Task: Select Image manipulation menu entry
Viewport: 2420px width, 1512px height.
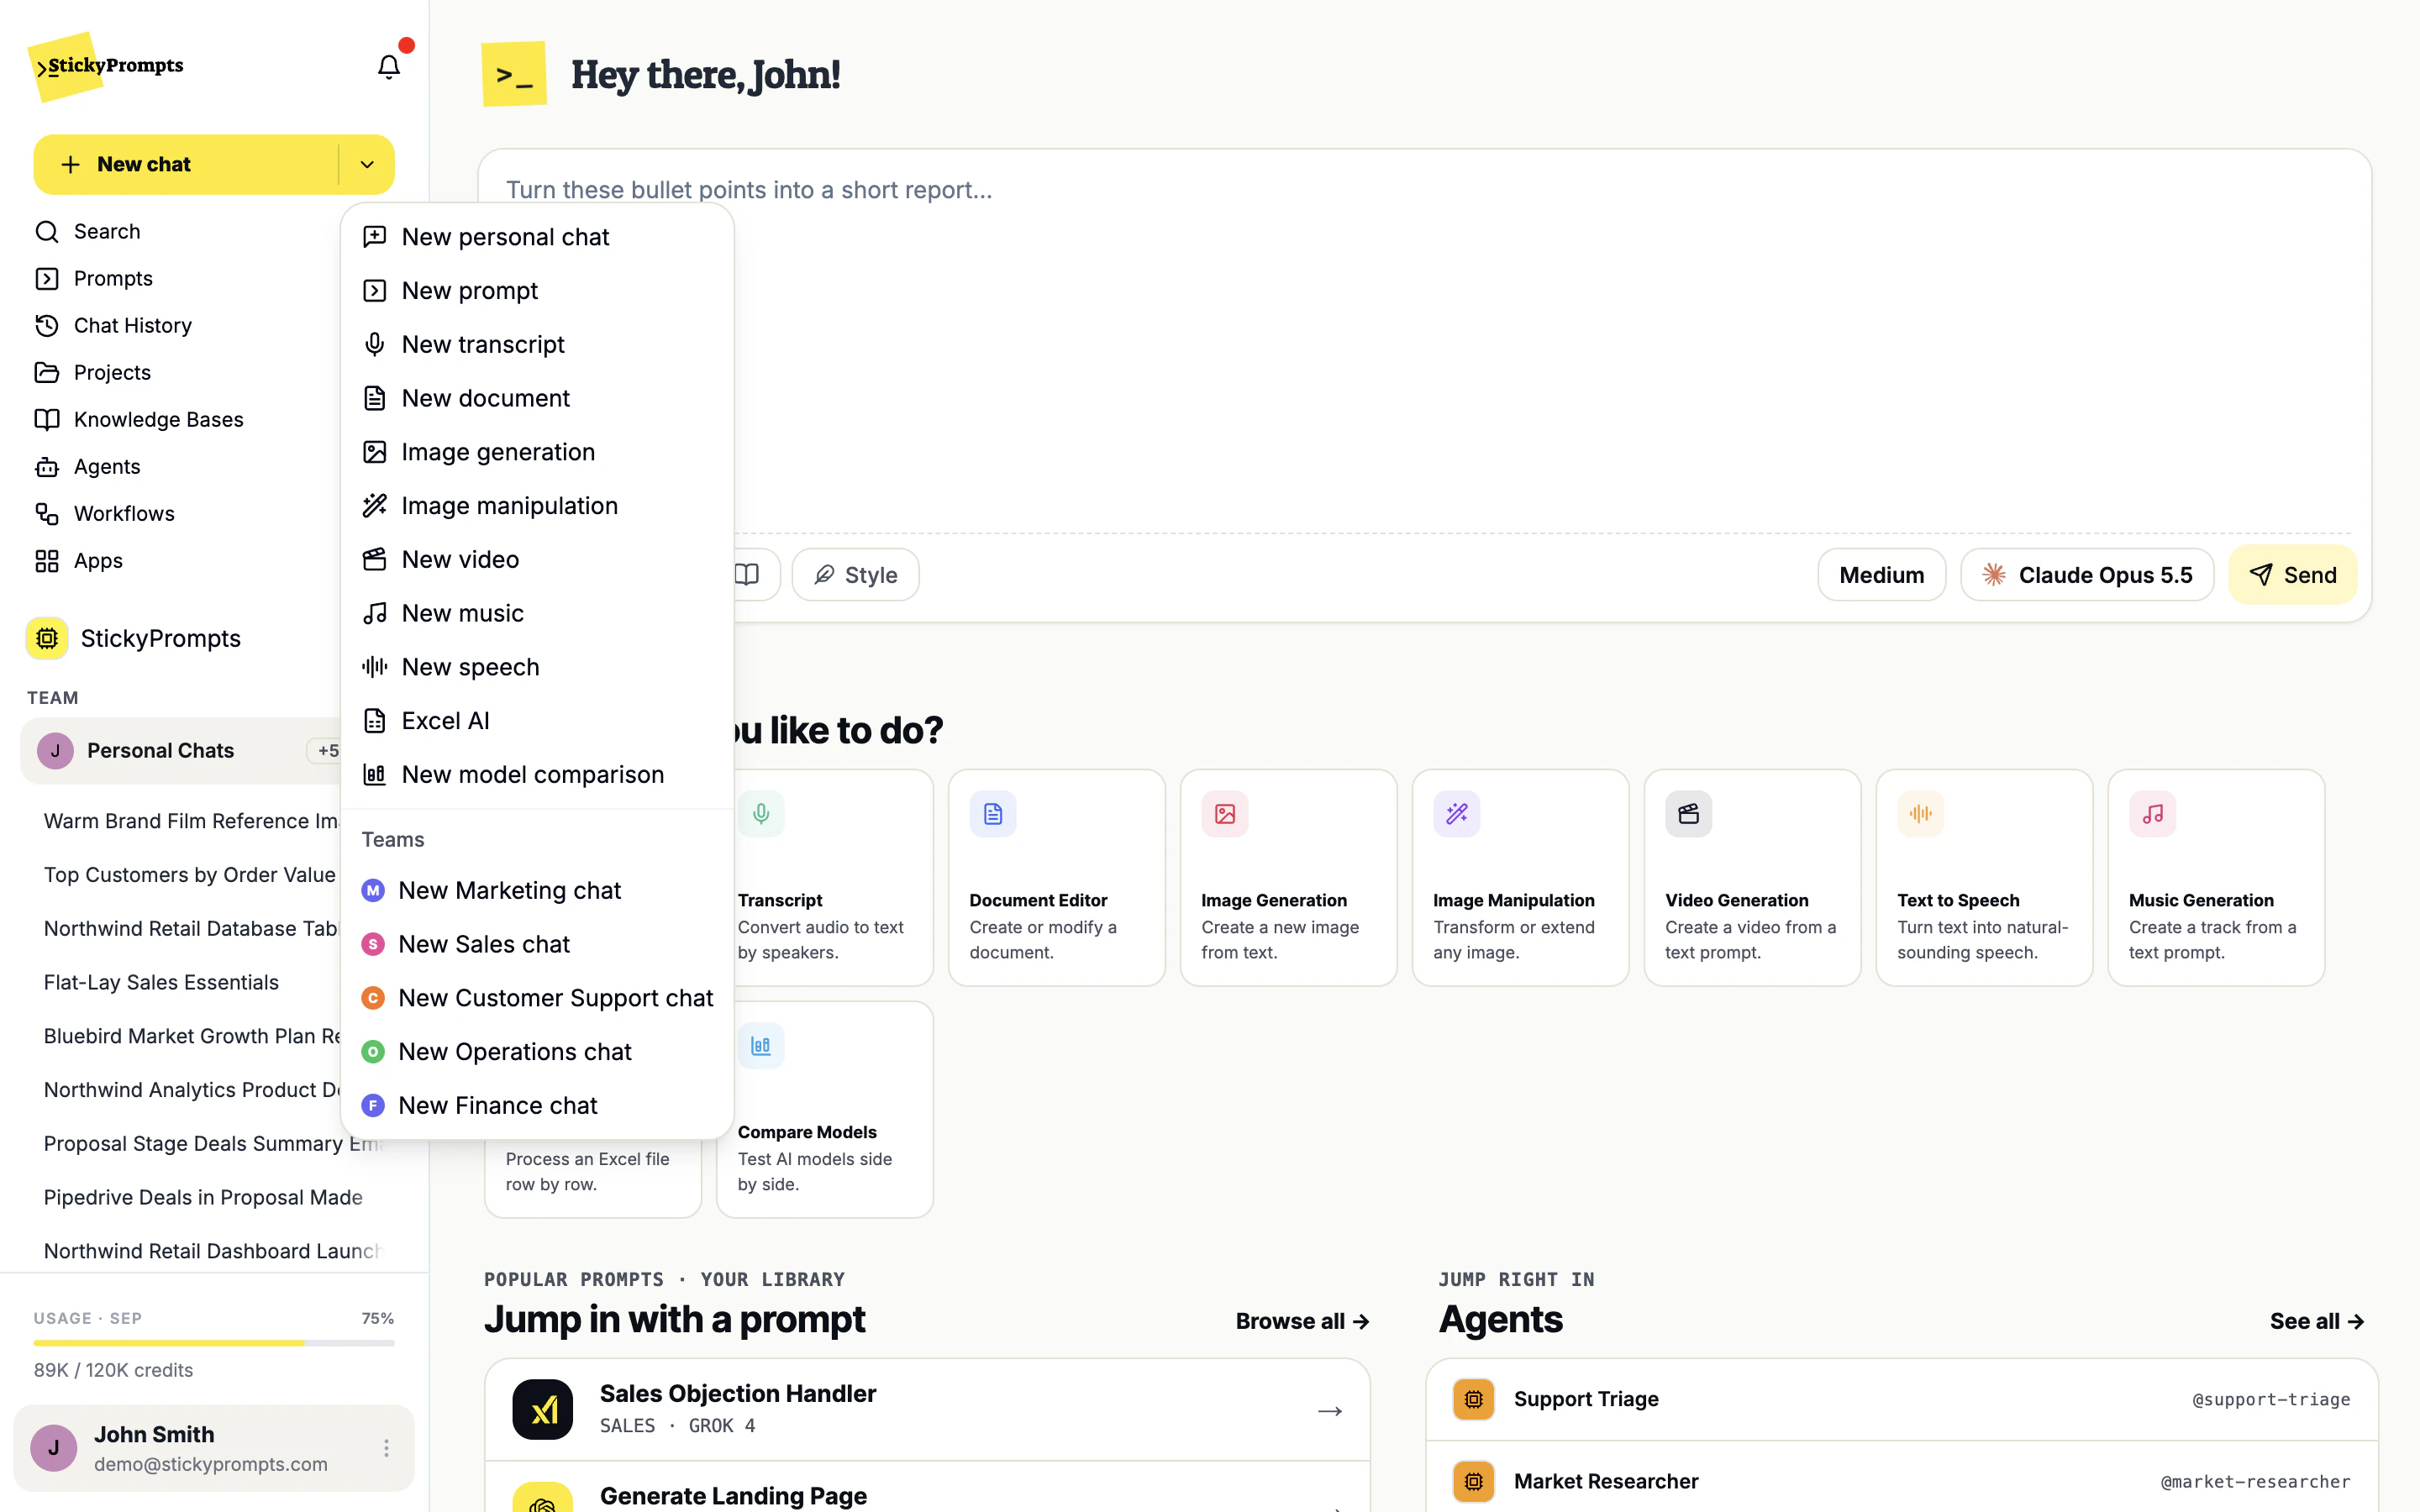Action: pyautogui.click(x=537, y=506)
